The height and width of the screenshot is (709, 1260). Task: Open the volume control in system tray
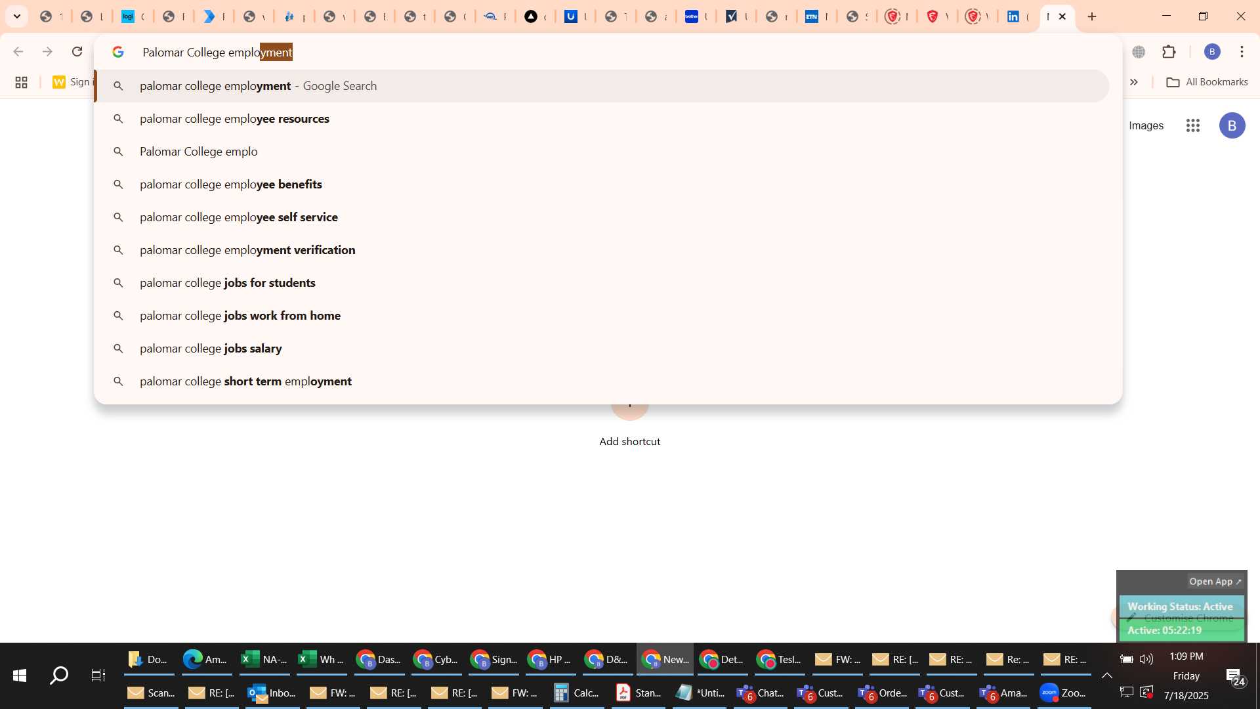click(x=1146, y=659)
